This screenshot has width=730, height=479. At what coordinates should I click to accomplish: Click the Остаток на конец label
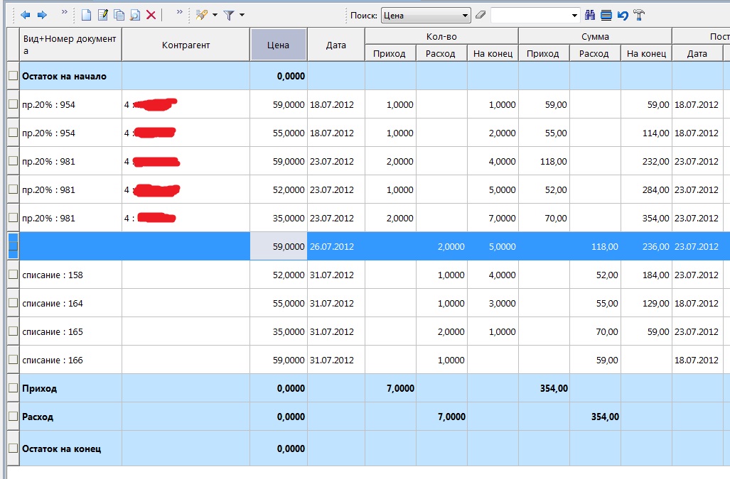tap(61, 448)
